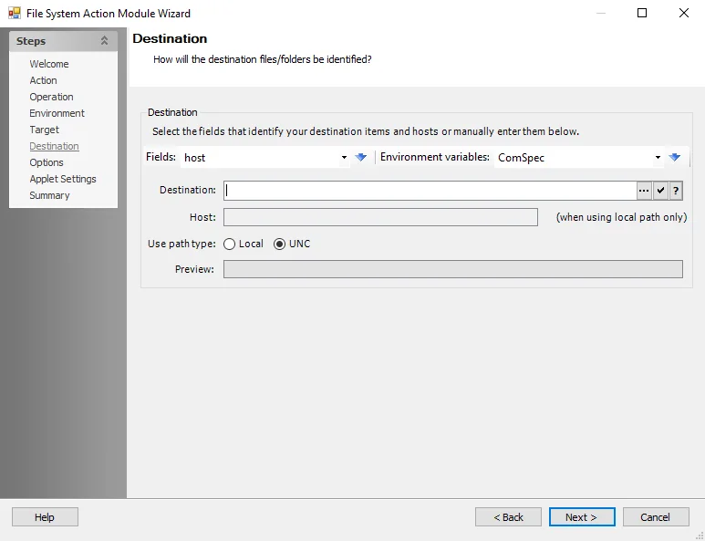Image resolution: width=705 pixels, height=541 pixels.
Task: Click the Host input field
Action: point(380,217)
